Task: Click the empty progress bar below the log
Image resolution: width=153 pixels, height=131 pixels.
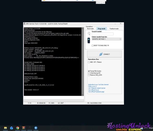Action: (54, 101)
